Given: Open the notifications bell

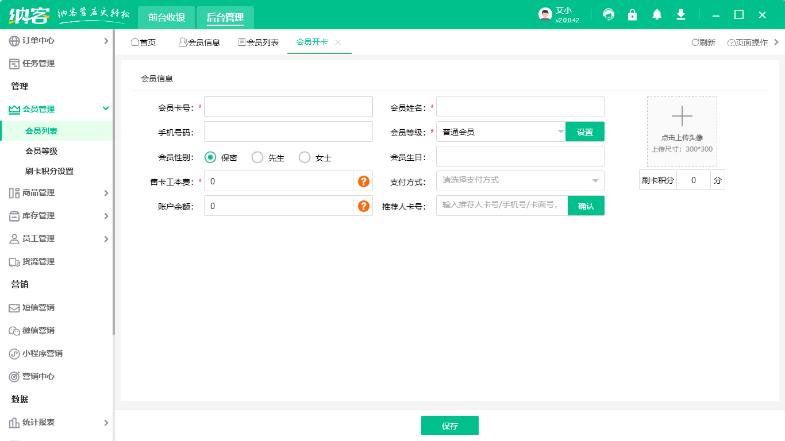Looking at the screenshot, I should point(657,15).
